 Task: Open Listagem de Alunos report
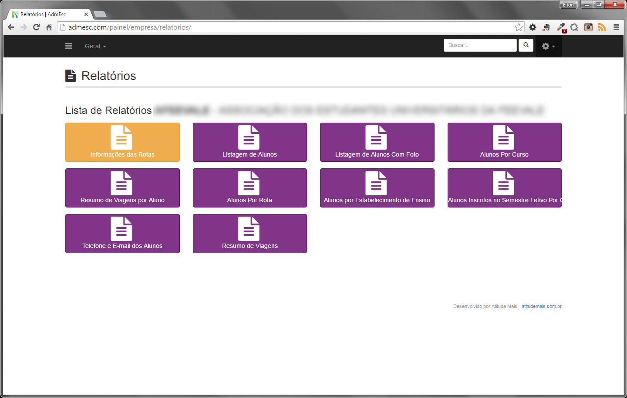click(x=250, y=142)
